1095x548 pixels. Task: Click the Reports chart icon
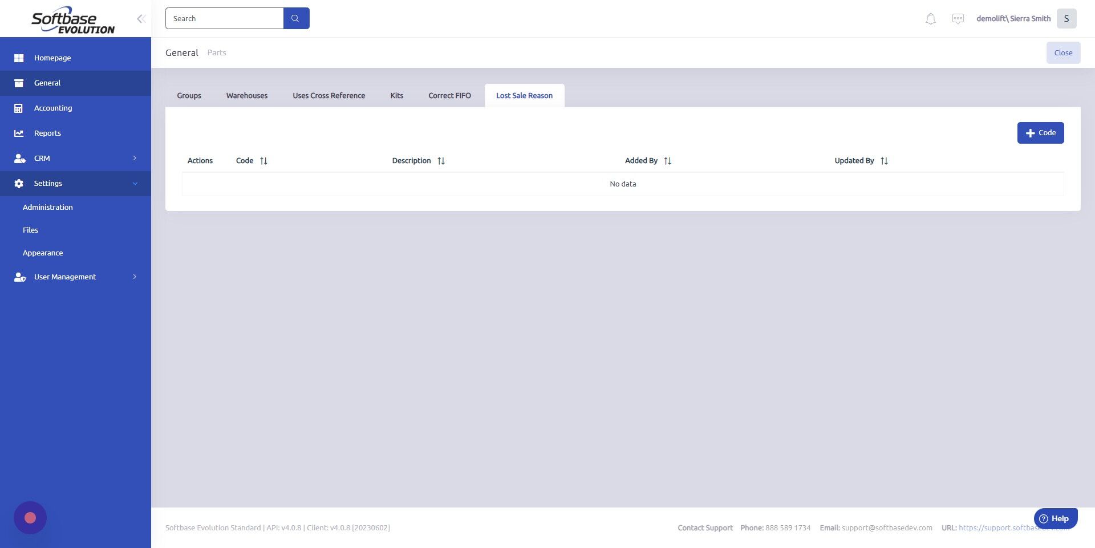pos(19,133)
